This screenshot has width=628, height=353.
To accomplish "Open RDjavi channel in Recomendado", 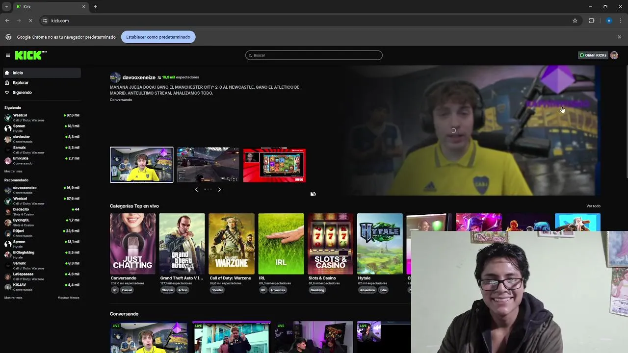I will (x=42, y=233).
